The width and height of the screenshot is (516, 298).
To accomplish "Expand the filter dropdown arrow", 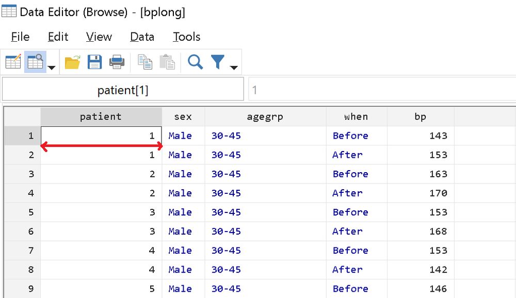I will click(x=234, y=68).
